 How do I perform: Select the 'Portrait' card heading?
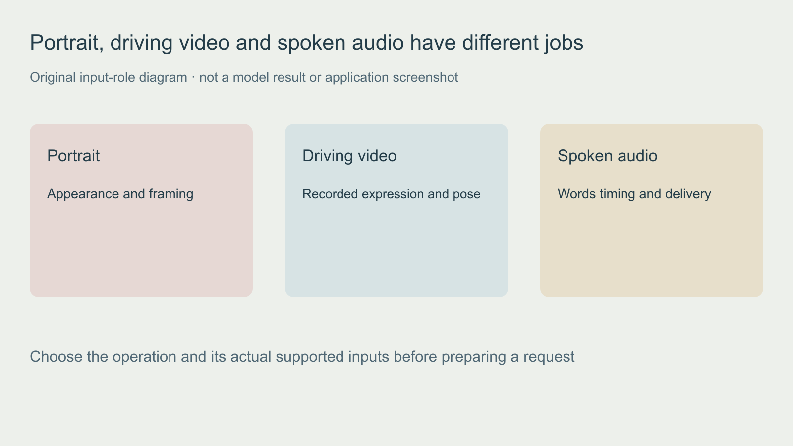click(x=73, y=156)
